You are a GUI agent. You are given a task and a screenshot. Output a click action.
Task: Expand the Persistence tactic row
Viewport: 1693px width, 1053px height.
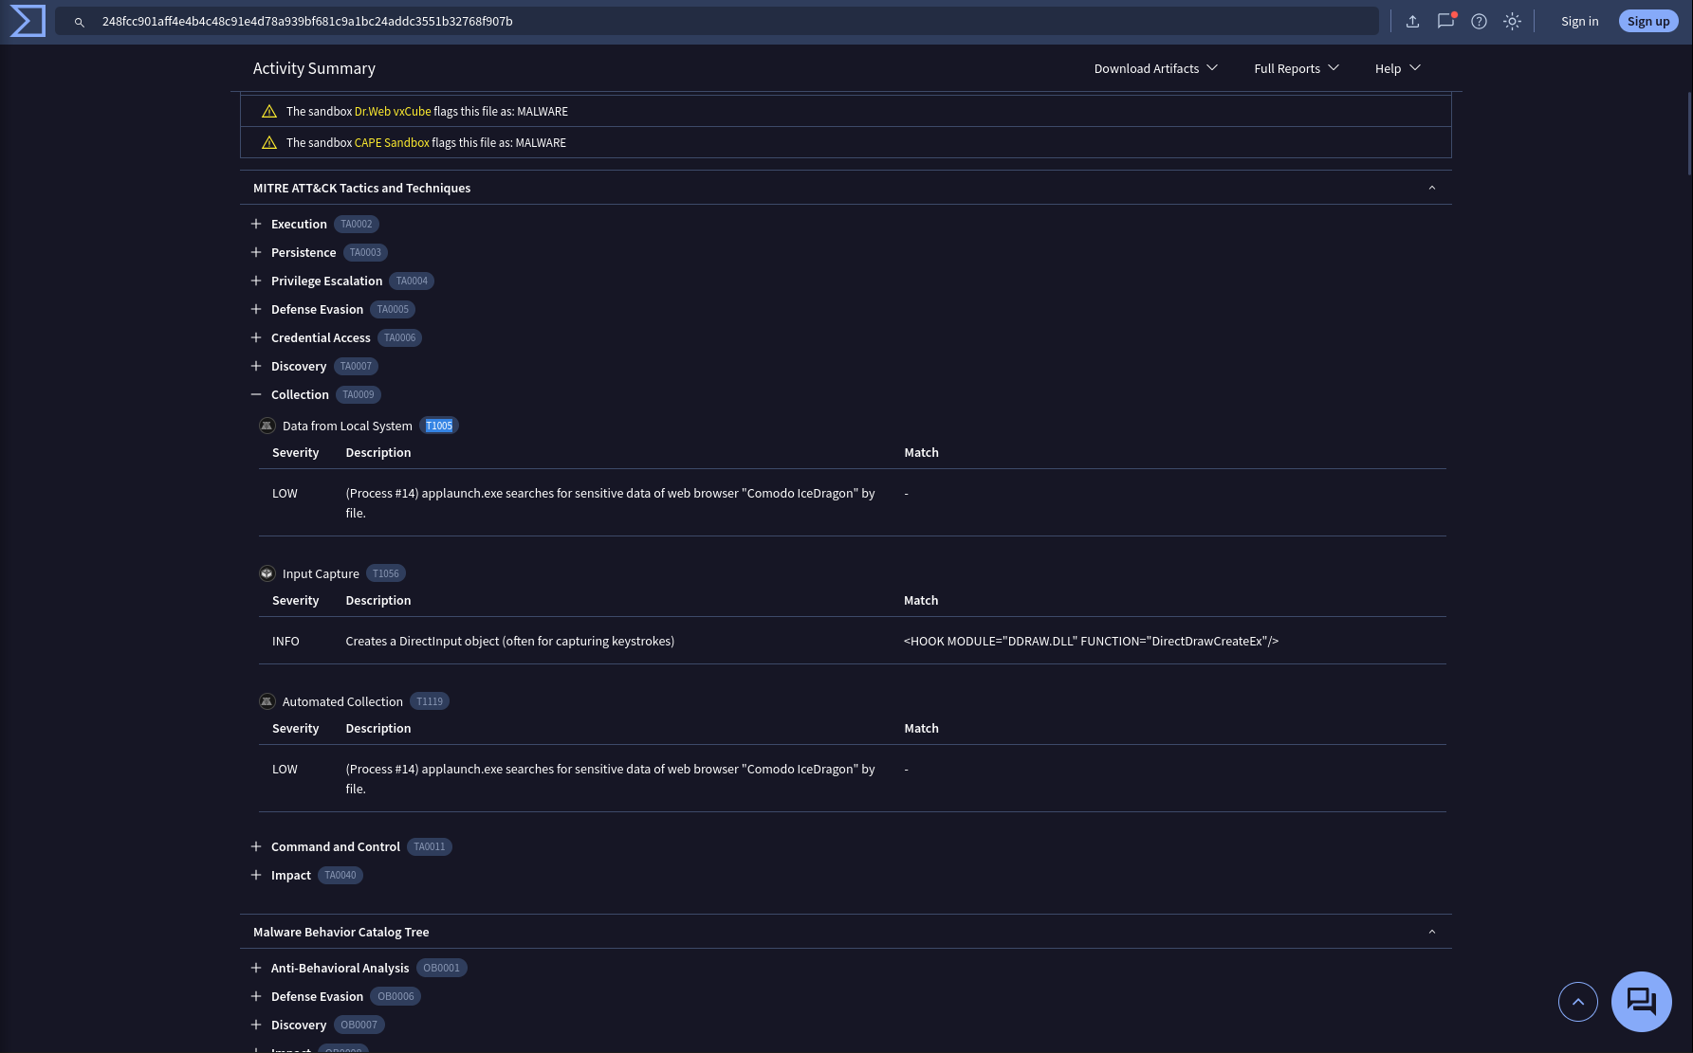coord(256,252)
